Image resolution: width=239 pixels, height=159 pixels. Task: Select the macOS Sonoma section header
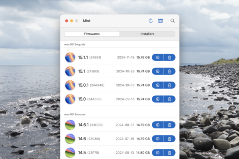[75, 114]
